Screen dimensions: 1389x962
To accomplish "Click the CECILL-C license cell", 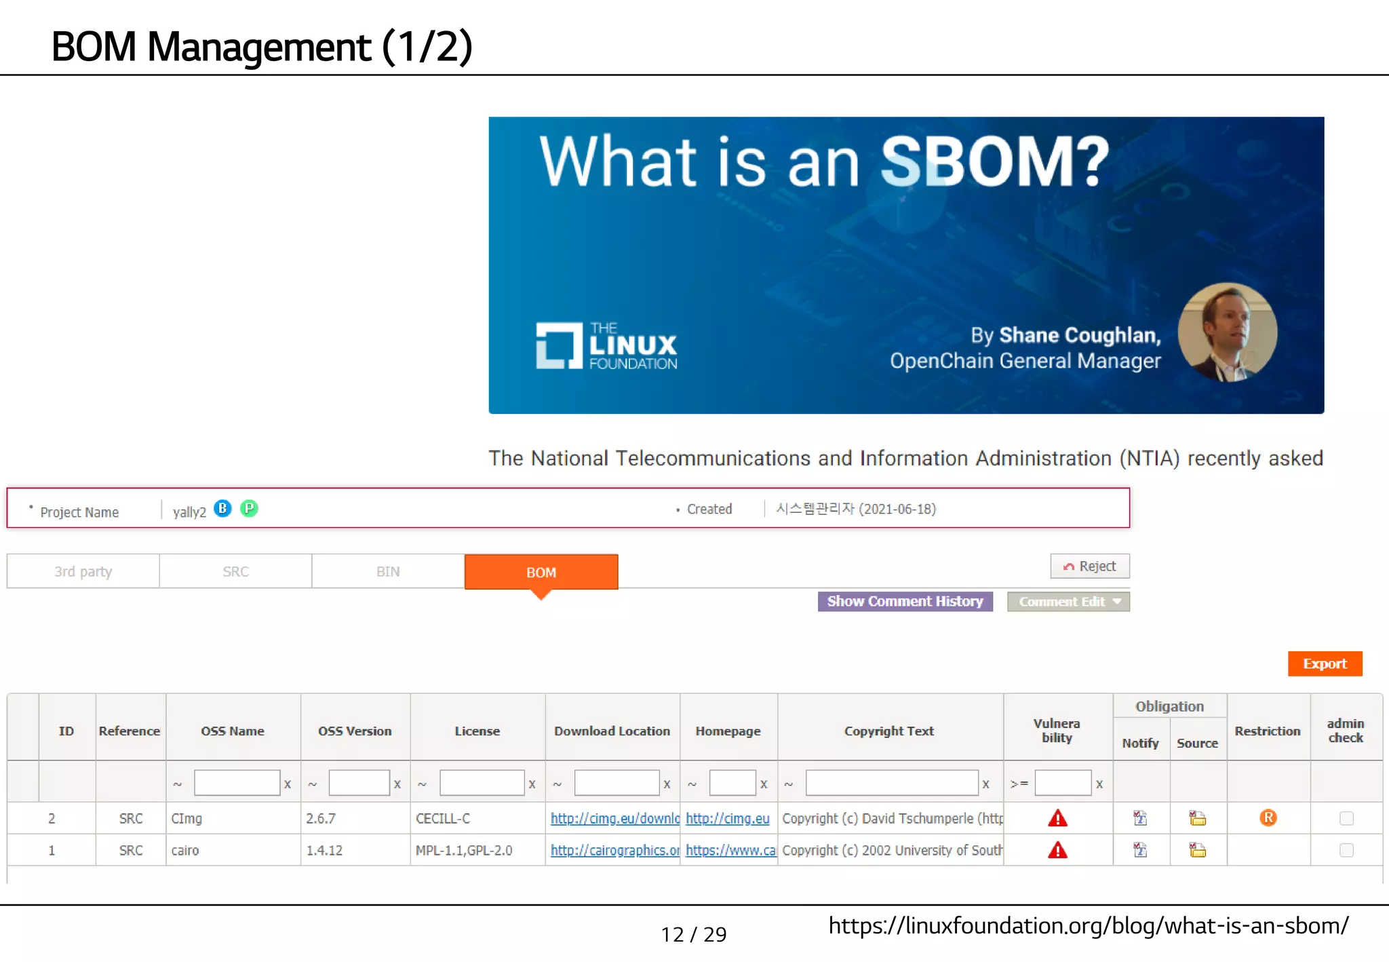I will (477, 818).
